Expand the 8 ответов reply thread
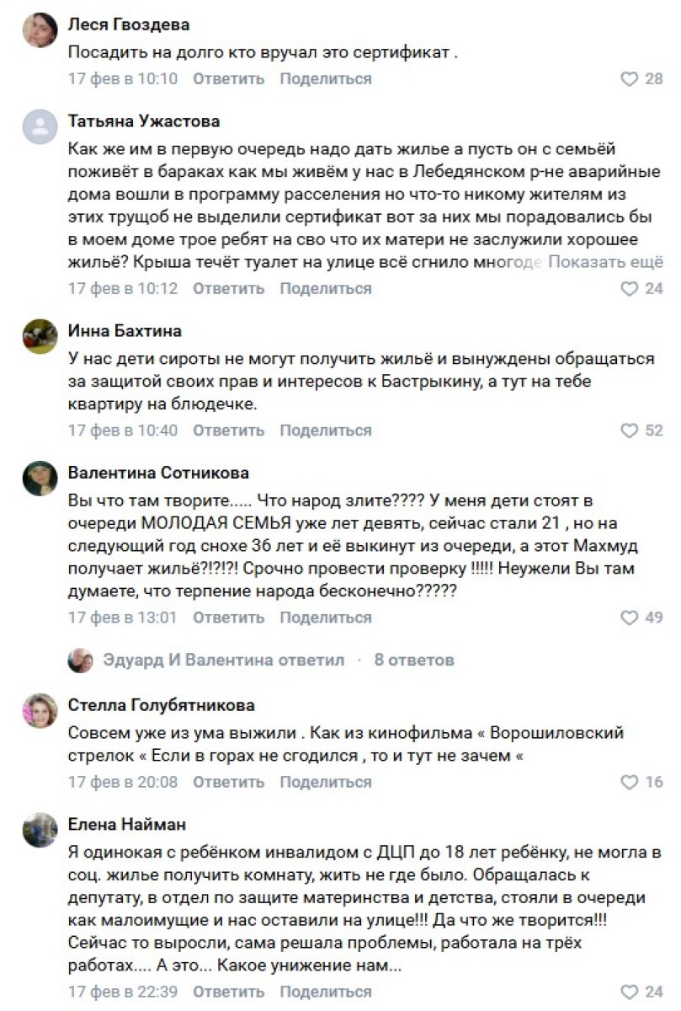 click(414, 660)
